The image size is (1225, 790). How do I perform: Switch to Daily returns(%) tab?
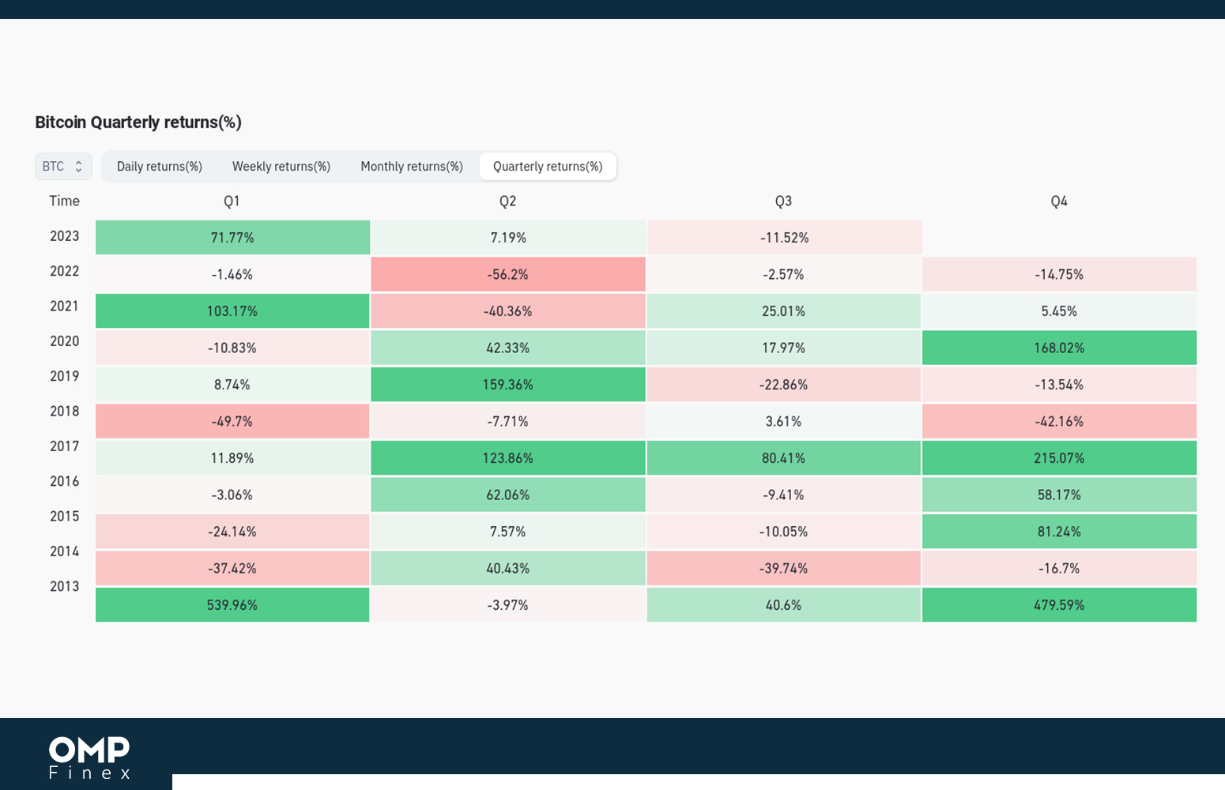160,167
